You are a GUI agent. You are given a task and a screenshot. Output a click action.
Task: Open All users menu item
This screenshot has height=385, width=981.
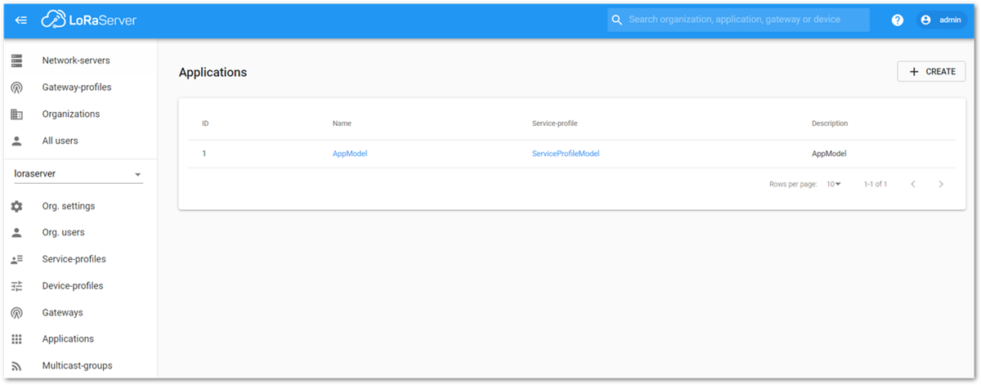click(x=79, y=141)
